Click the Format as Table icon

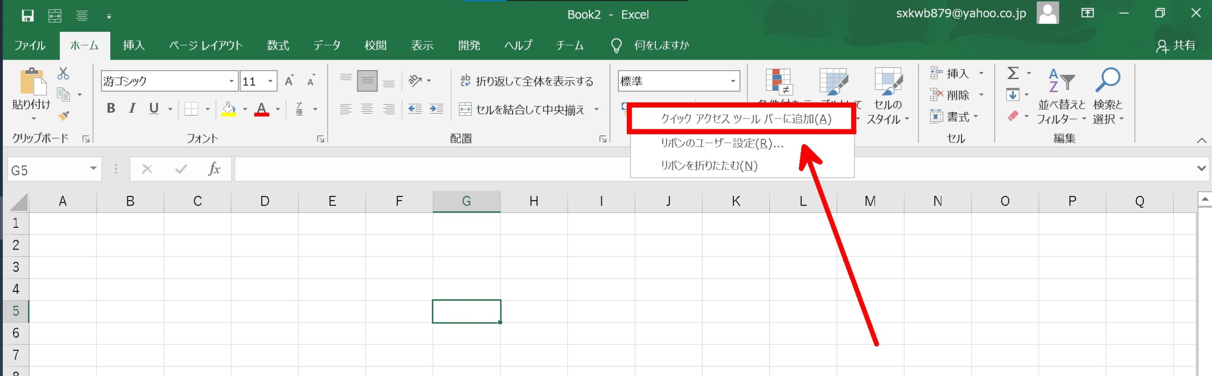(833, 81)
